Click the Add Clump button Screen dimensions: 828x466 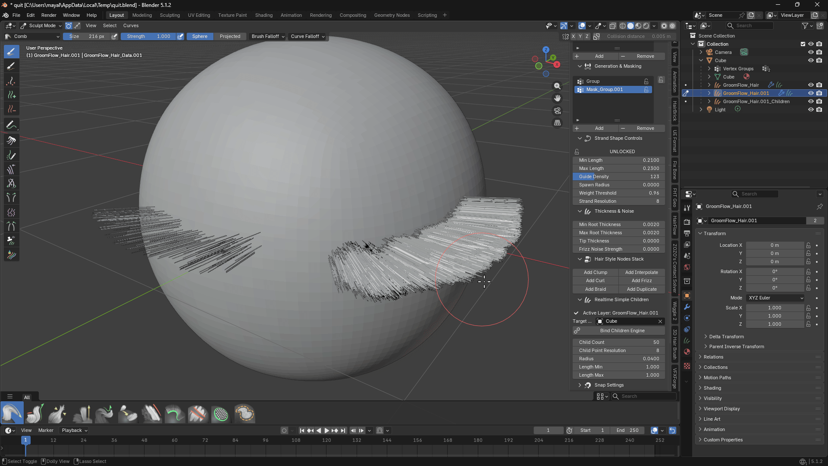(x=596, y=273)
